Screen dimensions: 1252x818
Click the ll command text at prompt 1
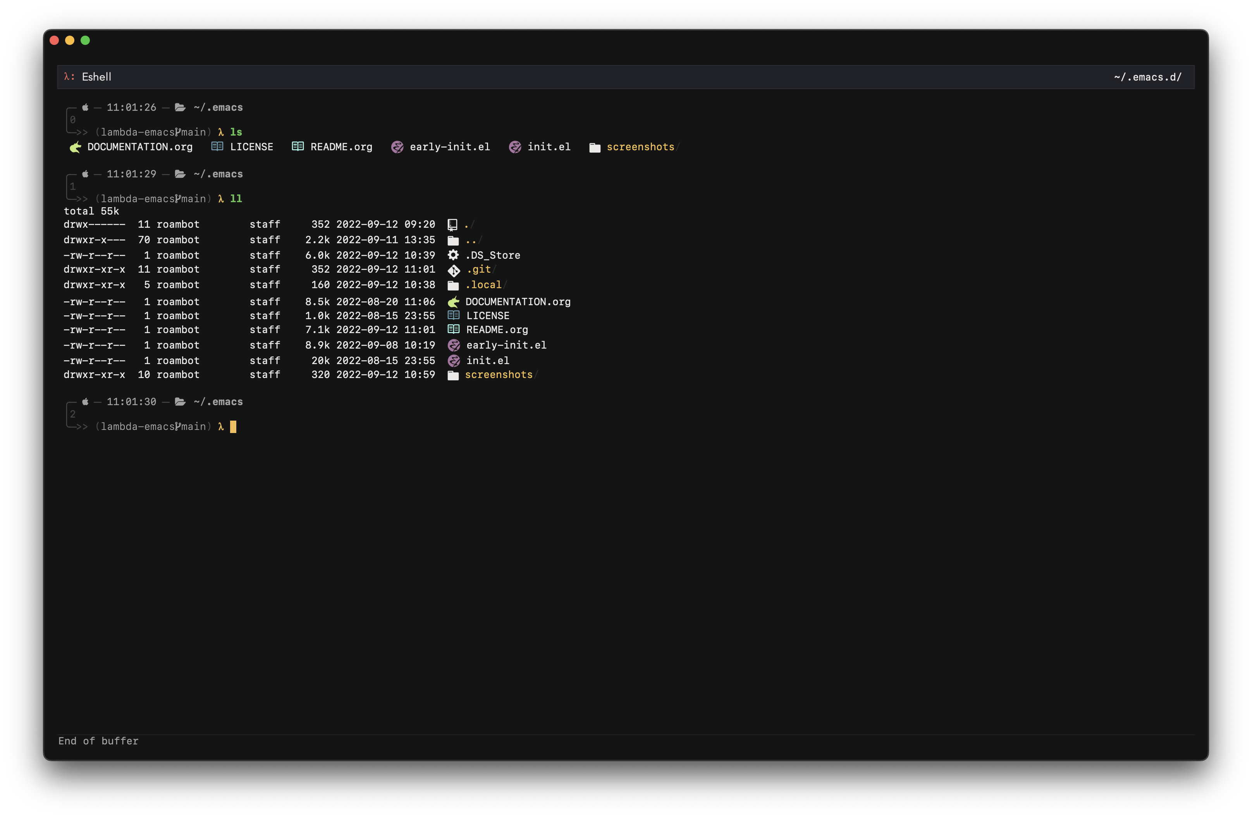tap(236, 199)
